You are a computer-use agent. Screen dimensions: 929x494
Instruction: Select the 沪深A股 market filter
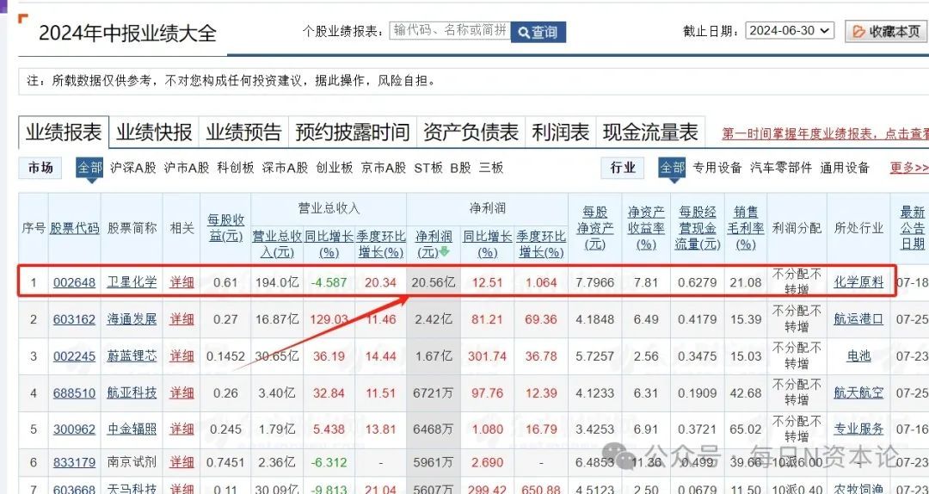pos(132,168)
